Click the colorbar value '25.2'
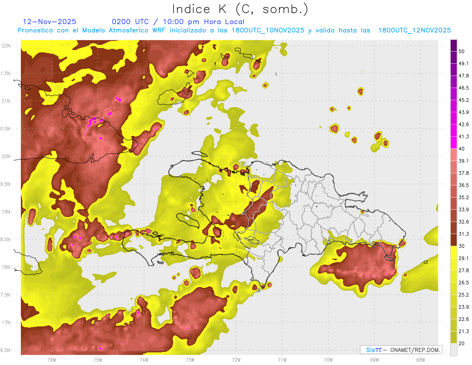This screenshot has height=365, width=472. pyautogui.click(x=463, y=295)
